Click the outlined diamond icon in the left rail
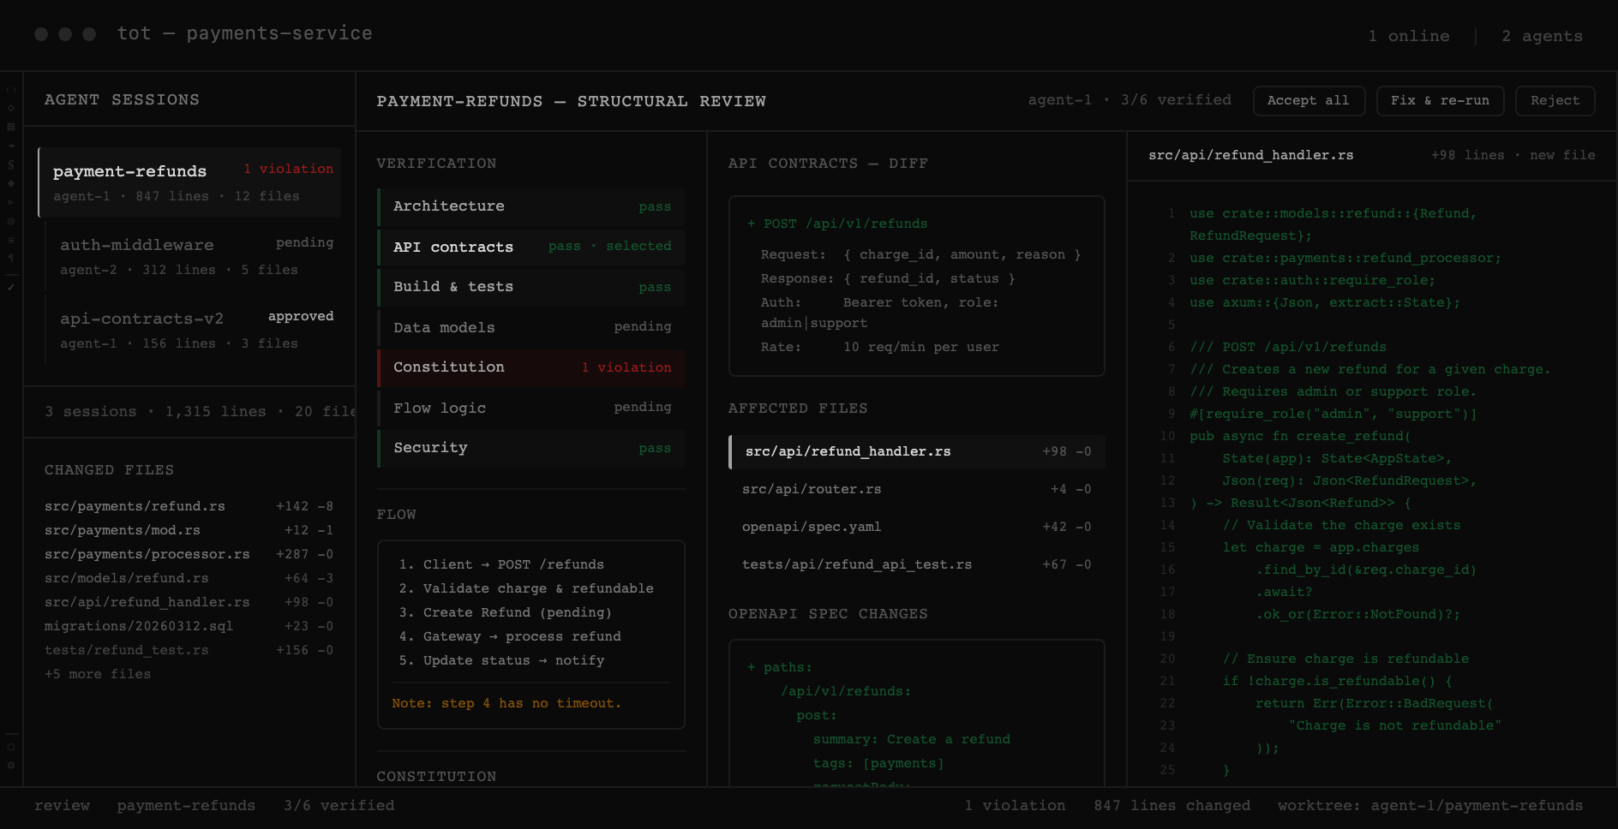The width and height of the screenshot is (1618, 829). click(x=11, y=108)
